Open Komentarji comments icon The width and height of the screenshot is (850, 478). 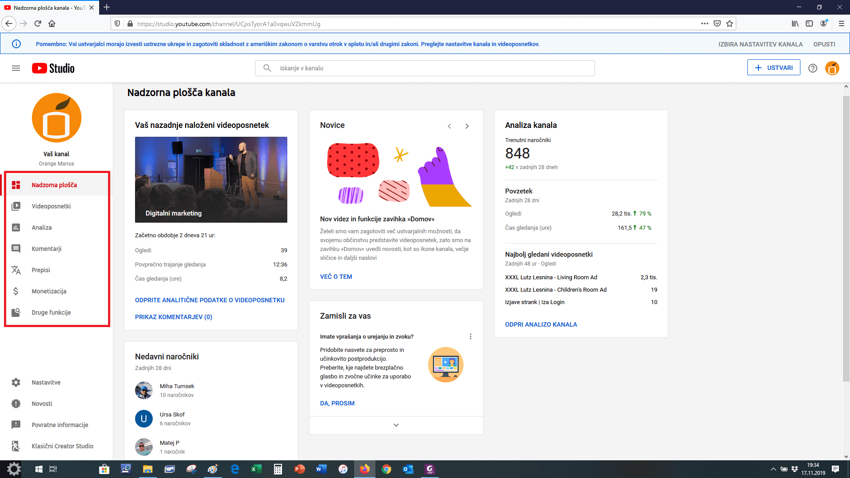click(x=16, y=249)
